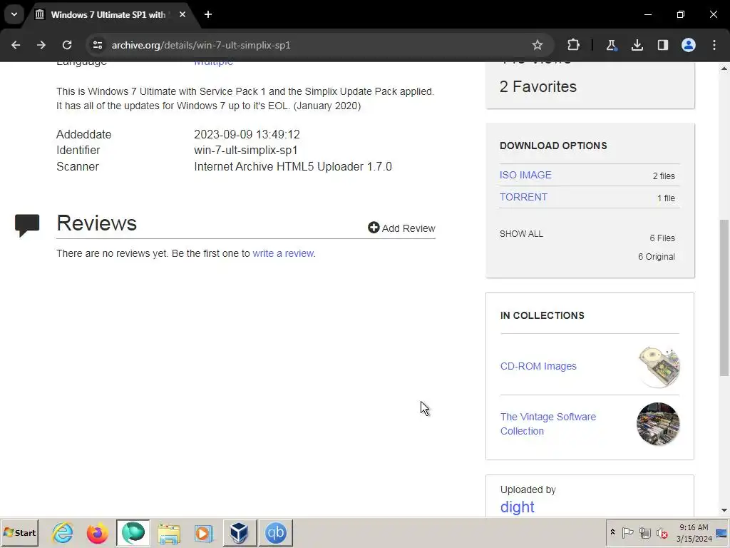Open Windows Explorer folder in taskbar
Viewport: 730px width, 548px height.
point(168,533)
